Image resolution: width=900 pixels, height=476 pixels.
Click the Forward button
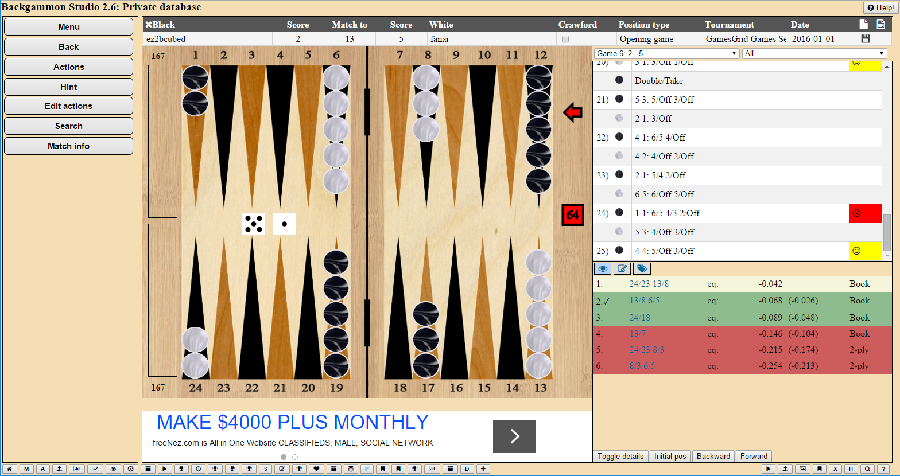pyautogui.click(x=754, y=457)
